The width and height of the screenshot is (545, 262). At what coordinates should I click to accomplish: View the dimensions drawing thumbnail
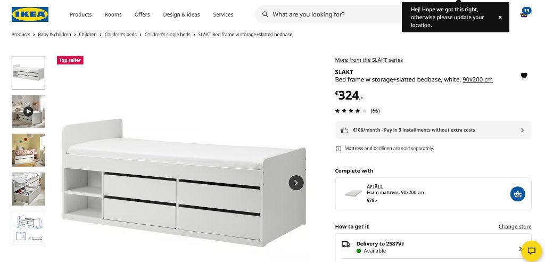29,227
